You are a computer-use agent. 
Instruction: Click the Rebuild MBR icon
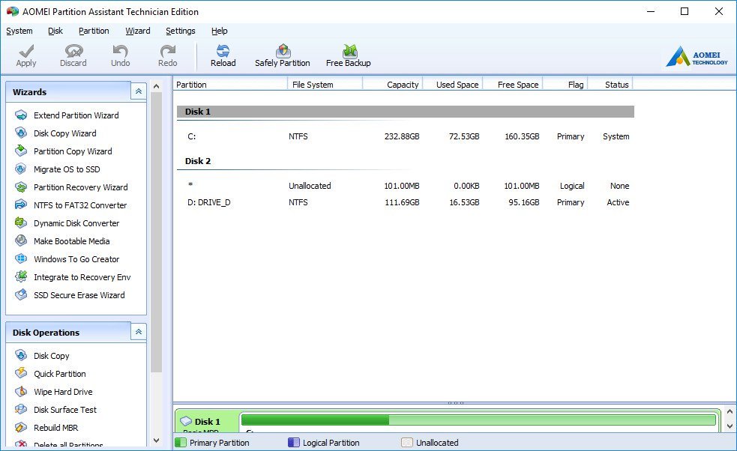click(21, 428)
